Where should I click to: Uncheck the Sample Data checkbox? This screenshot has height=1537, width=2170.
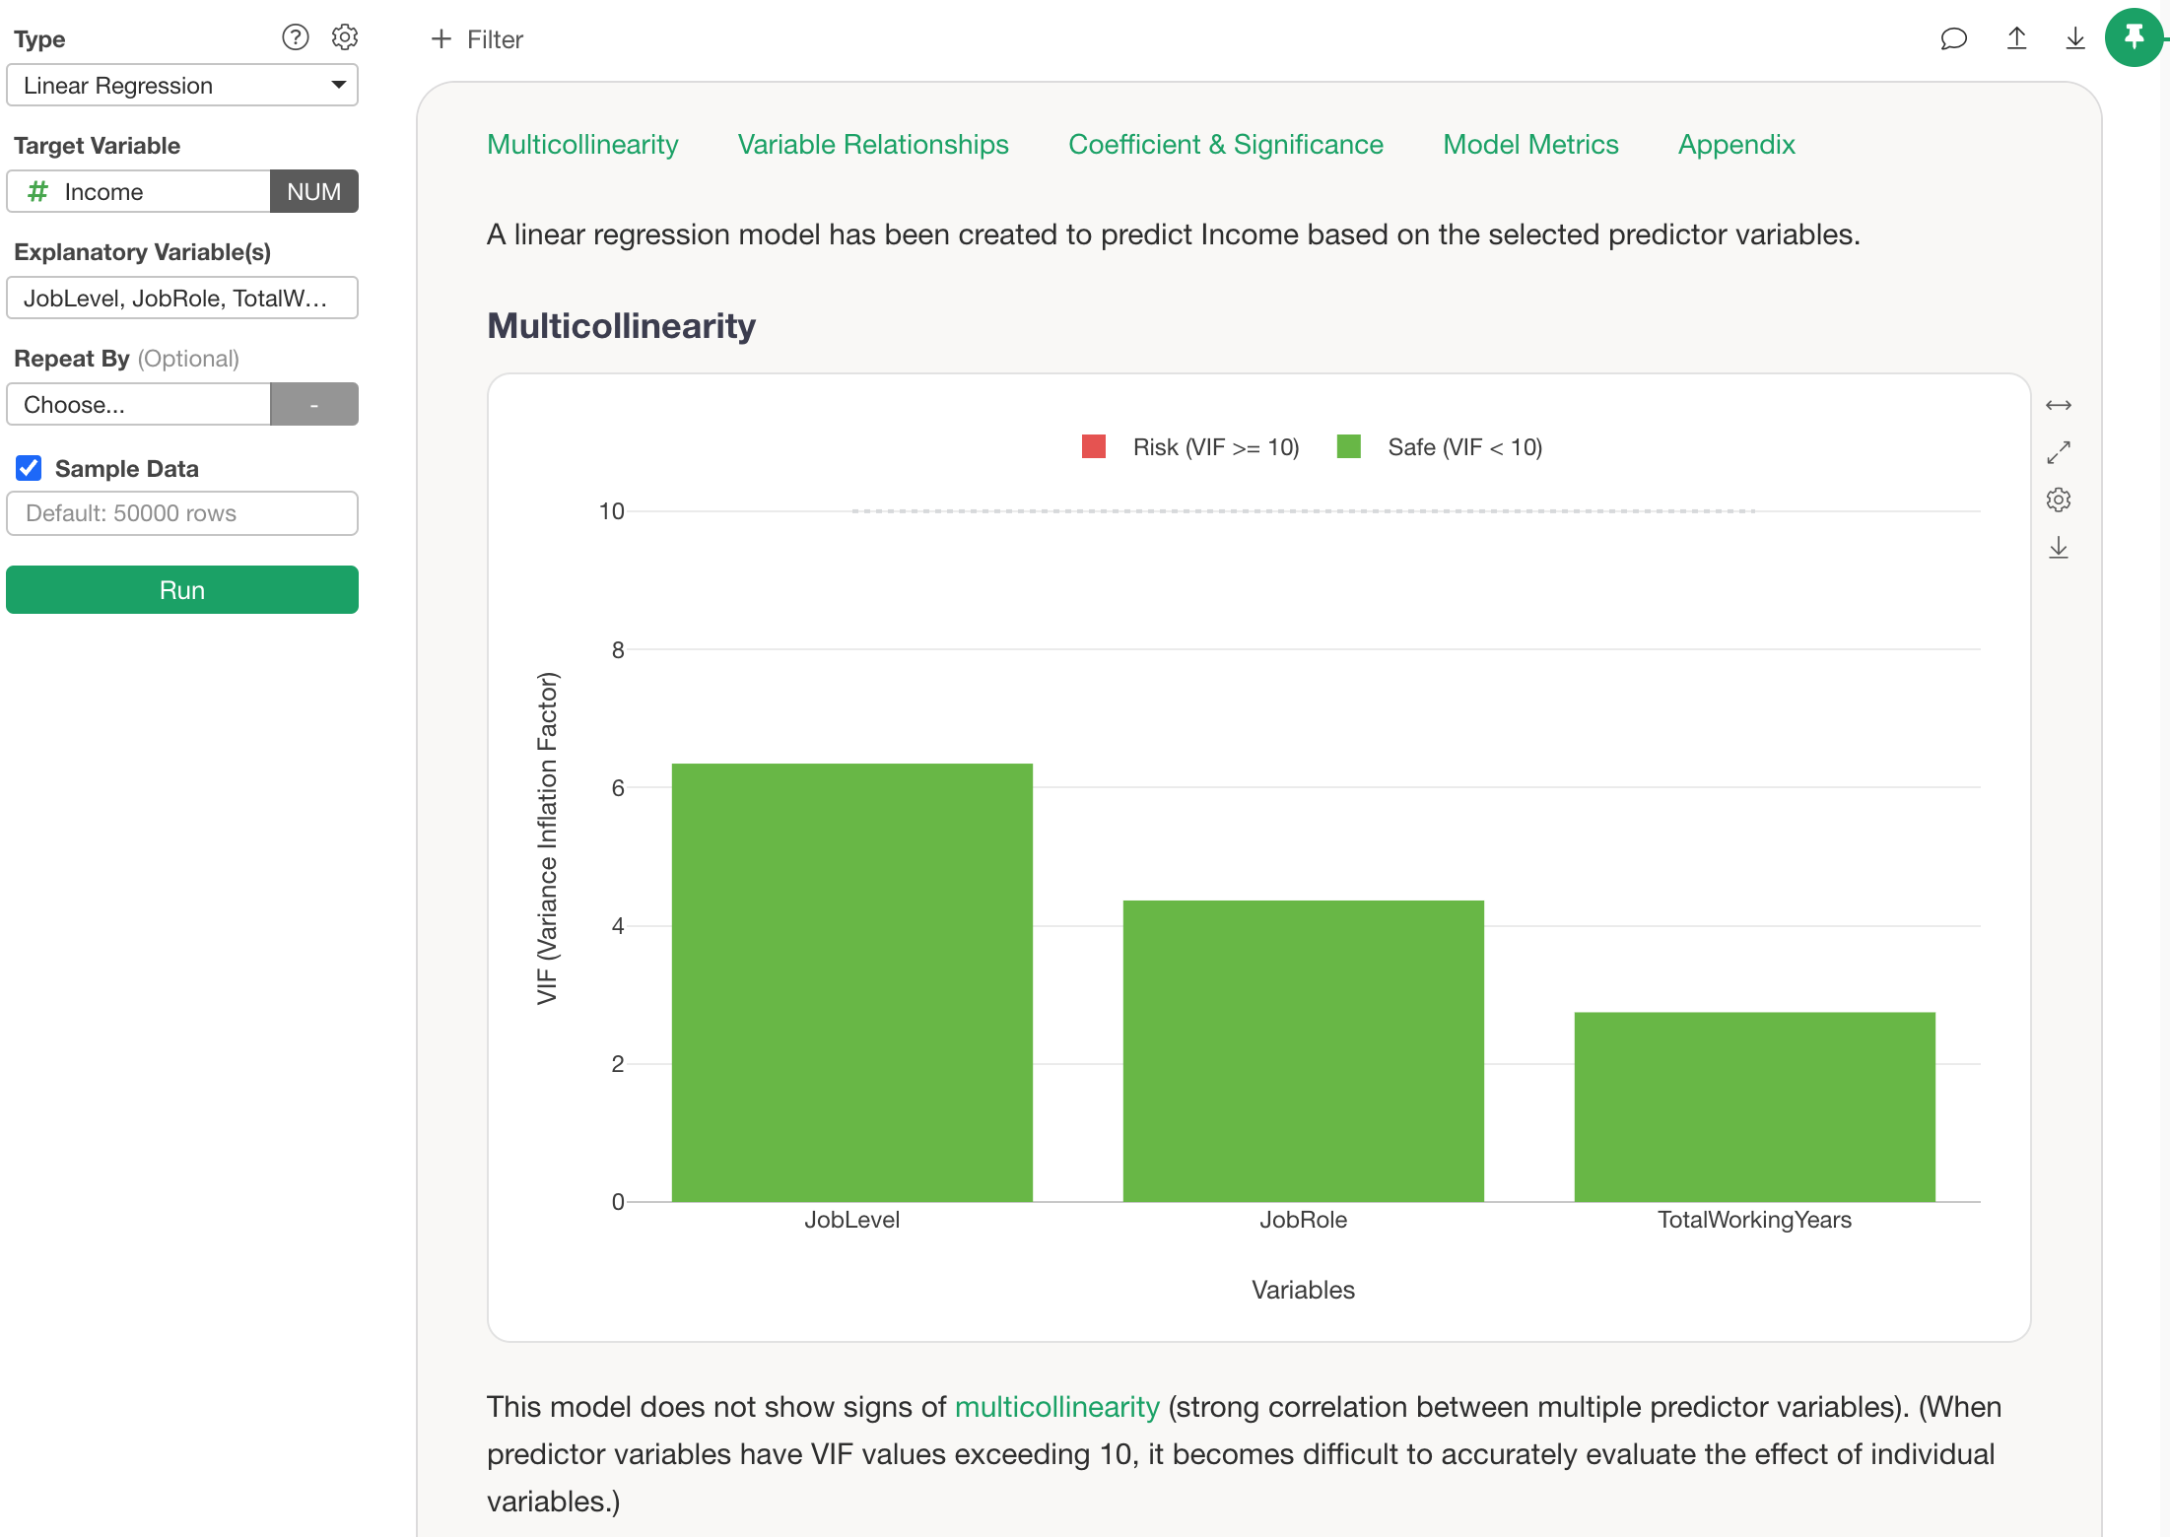pyautogui.click(x=29, y=468)
